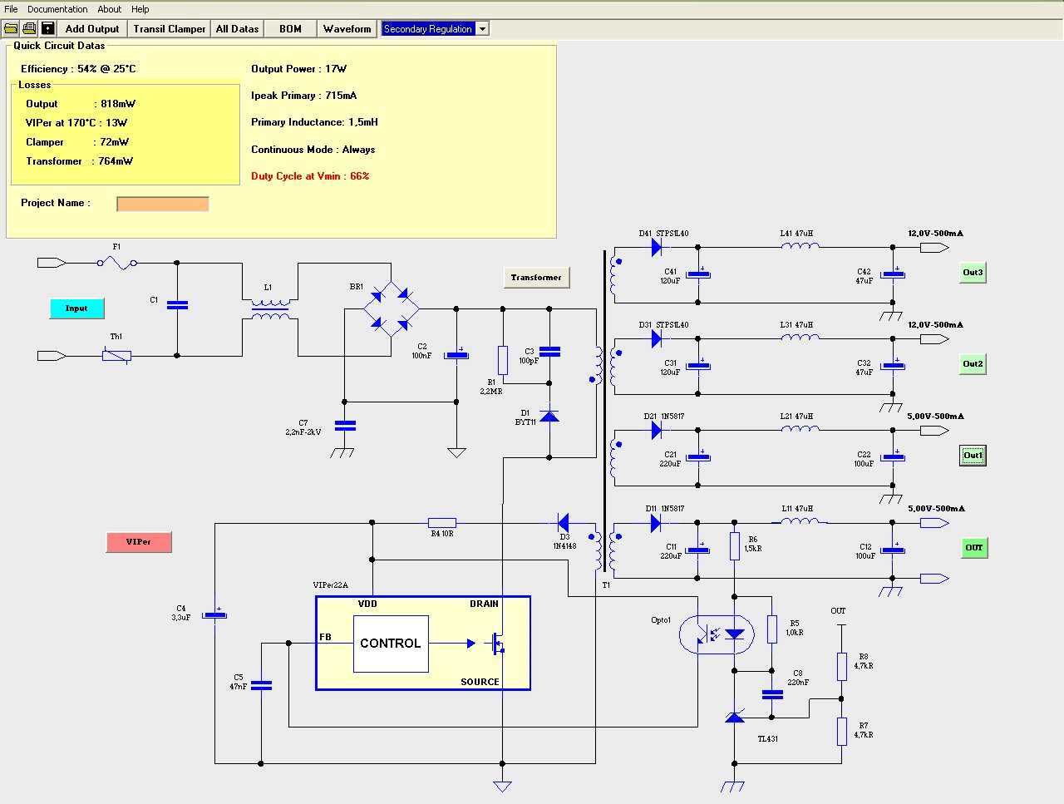The image size is (1064, 804).
Task: Click the MOSFET symbol inside VIPer22A
Action: click(498, 644)
